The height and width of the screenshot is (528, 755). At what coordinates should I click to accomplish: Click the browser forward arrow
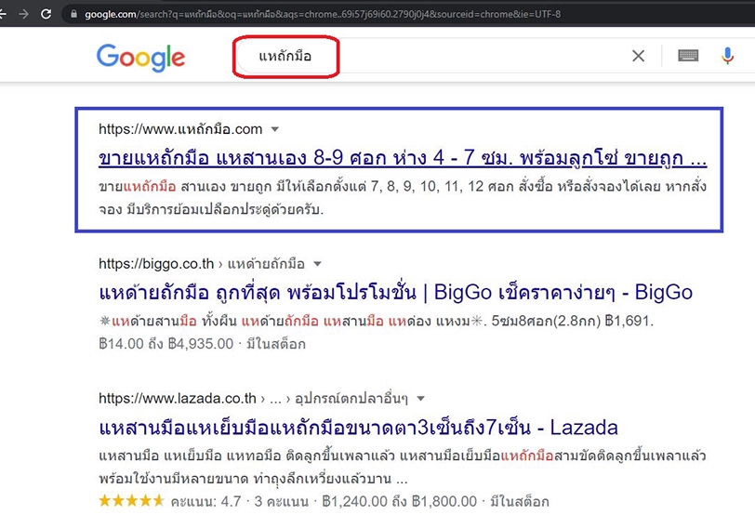tap(23, 14)
